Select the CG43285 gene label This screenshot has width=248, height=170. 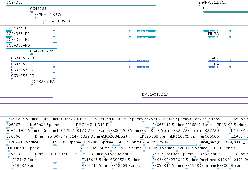(x=38, y=9)
